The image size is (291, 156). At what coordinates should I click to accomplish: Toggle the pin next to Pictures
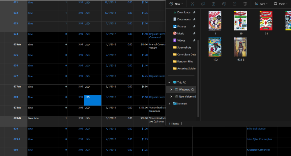point(194,26)
